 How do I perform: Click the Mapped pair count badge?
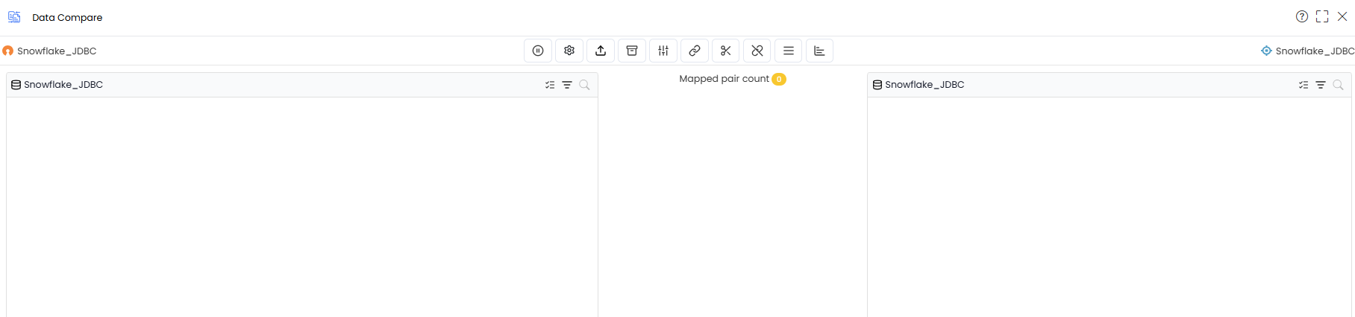[779, 79]
